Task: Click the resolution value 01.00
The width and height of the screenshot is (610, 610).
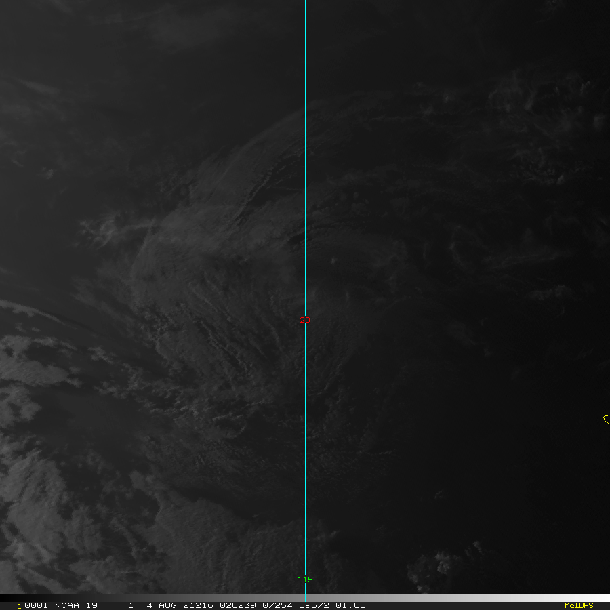Action: click(x=350, y=605)
